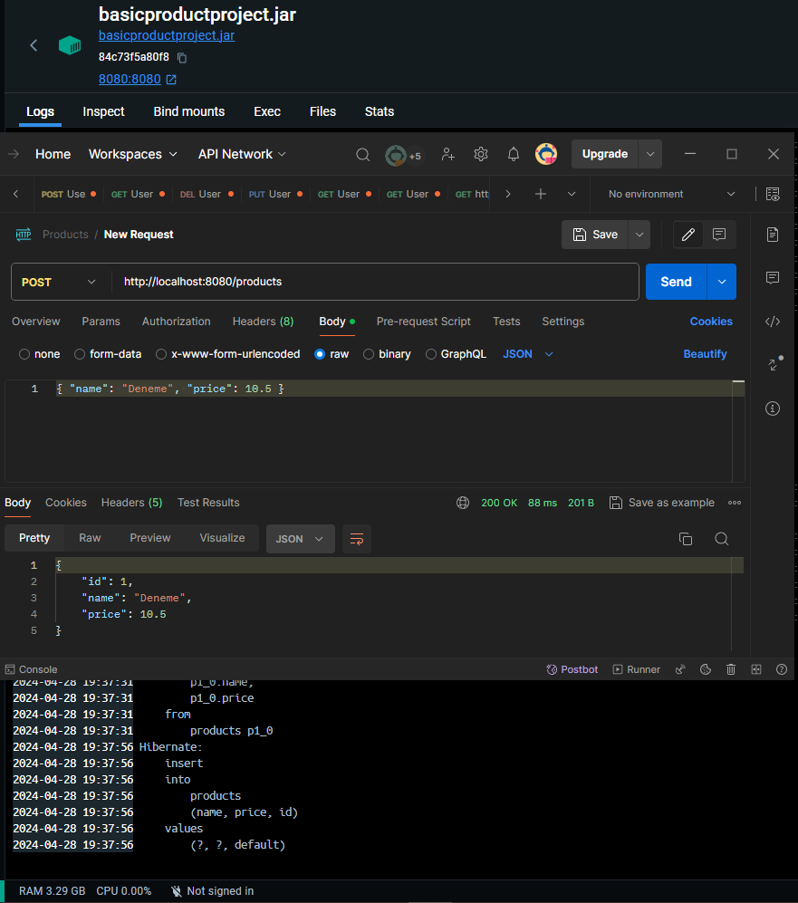
Task: Copy response body using copy icon
Action: (x=686, y=539)
